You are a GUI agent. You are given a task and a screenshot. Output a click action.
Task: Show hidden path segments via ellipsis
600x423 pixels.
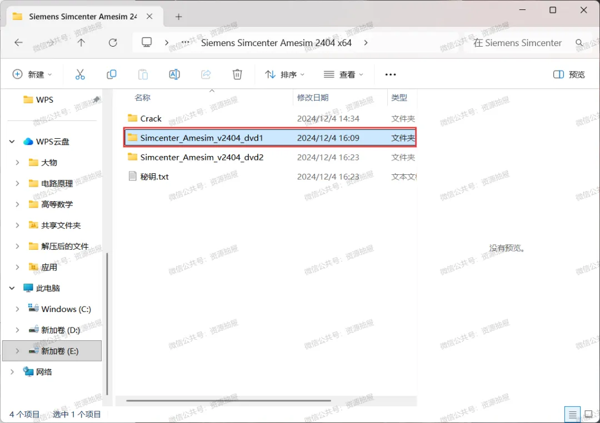point(185,42)
